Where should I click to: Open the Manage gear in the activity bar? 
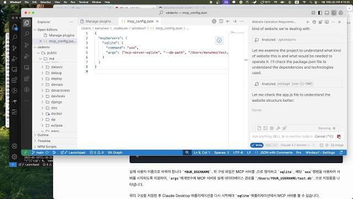tap(14, 156)
